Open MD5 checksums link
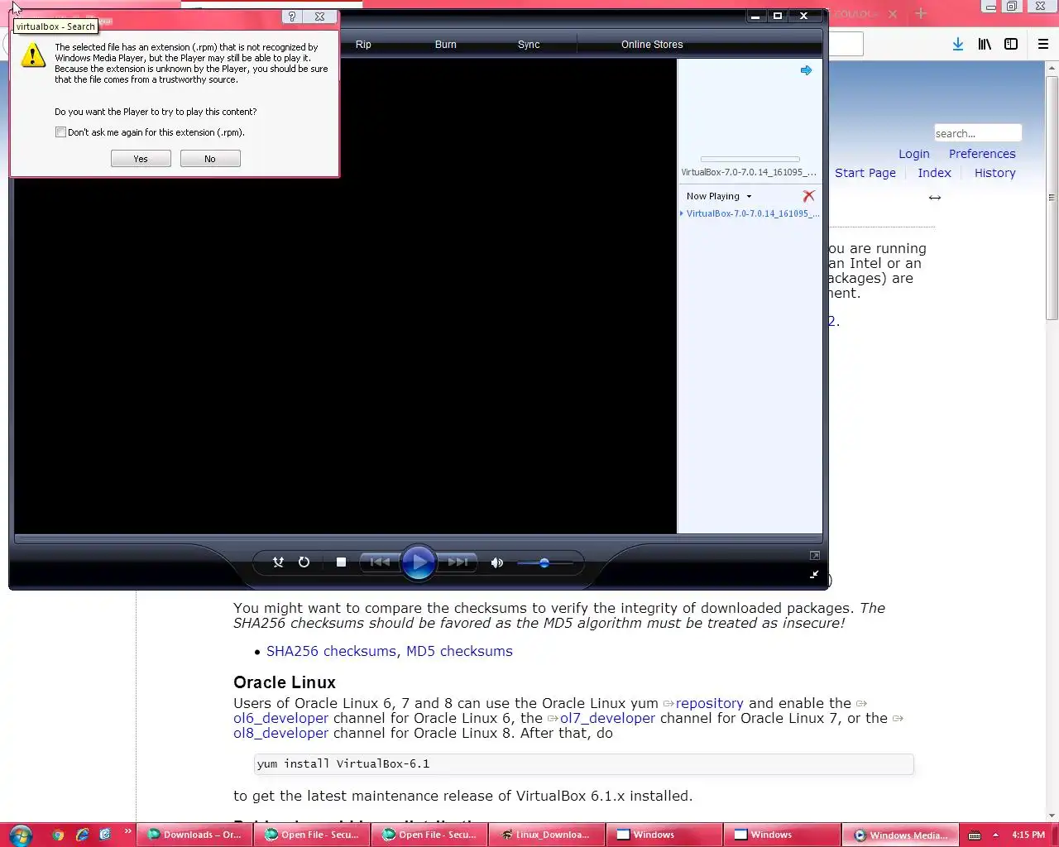This screenshot has width=1059, height=847. point(459,651)
